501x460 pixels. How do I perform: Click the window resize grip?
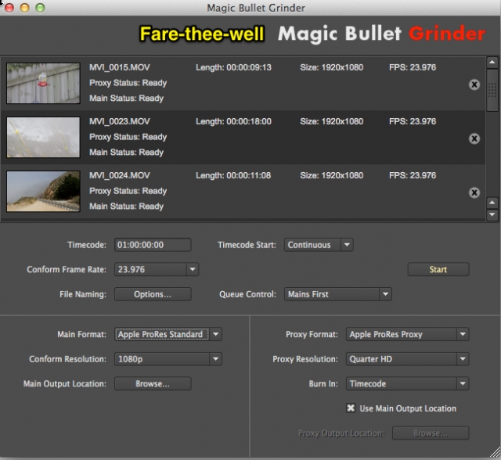tap(496, 453)
